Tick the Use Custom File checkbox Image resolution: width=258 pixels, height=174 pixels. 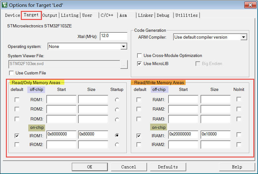coord(12,73)
